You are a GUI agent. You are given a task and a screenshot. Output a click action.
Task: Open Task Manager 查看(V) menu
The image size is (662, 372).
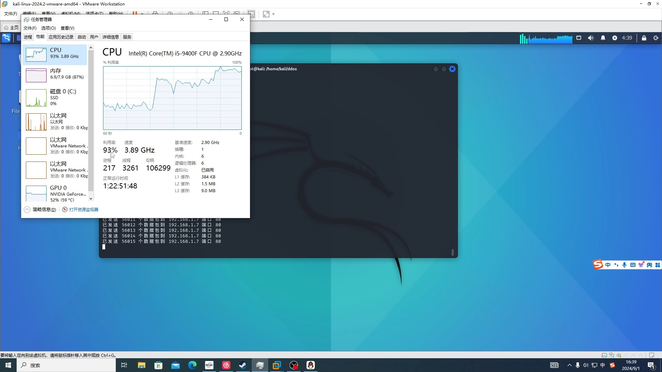68,28
